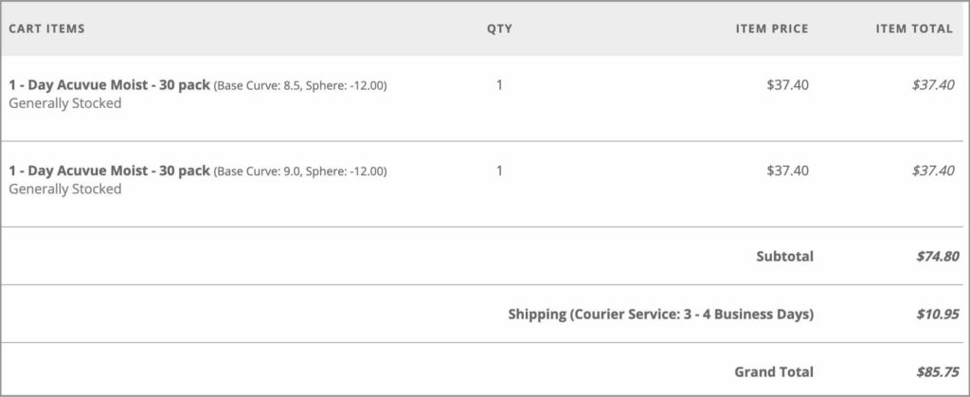Click the QTY column header
Image resolution: width=970 pixels, height=397 pixels.
[499, 28]
